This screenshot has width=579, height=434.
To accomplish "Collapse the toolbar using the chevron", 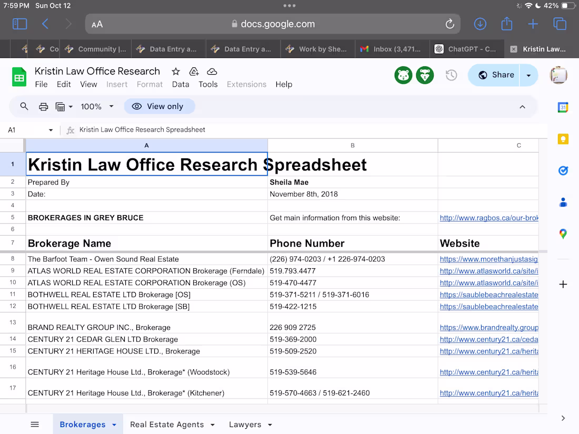I will coord(522,106).
